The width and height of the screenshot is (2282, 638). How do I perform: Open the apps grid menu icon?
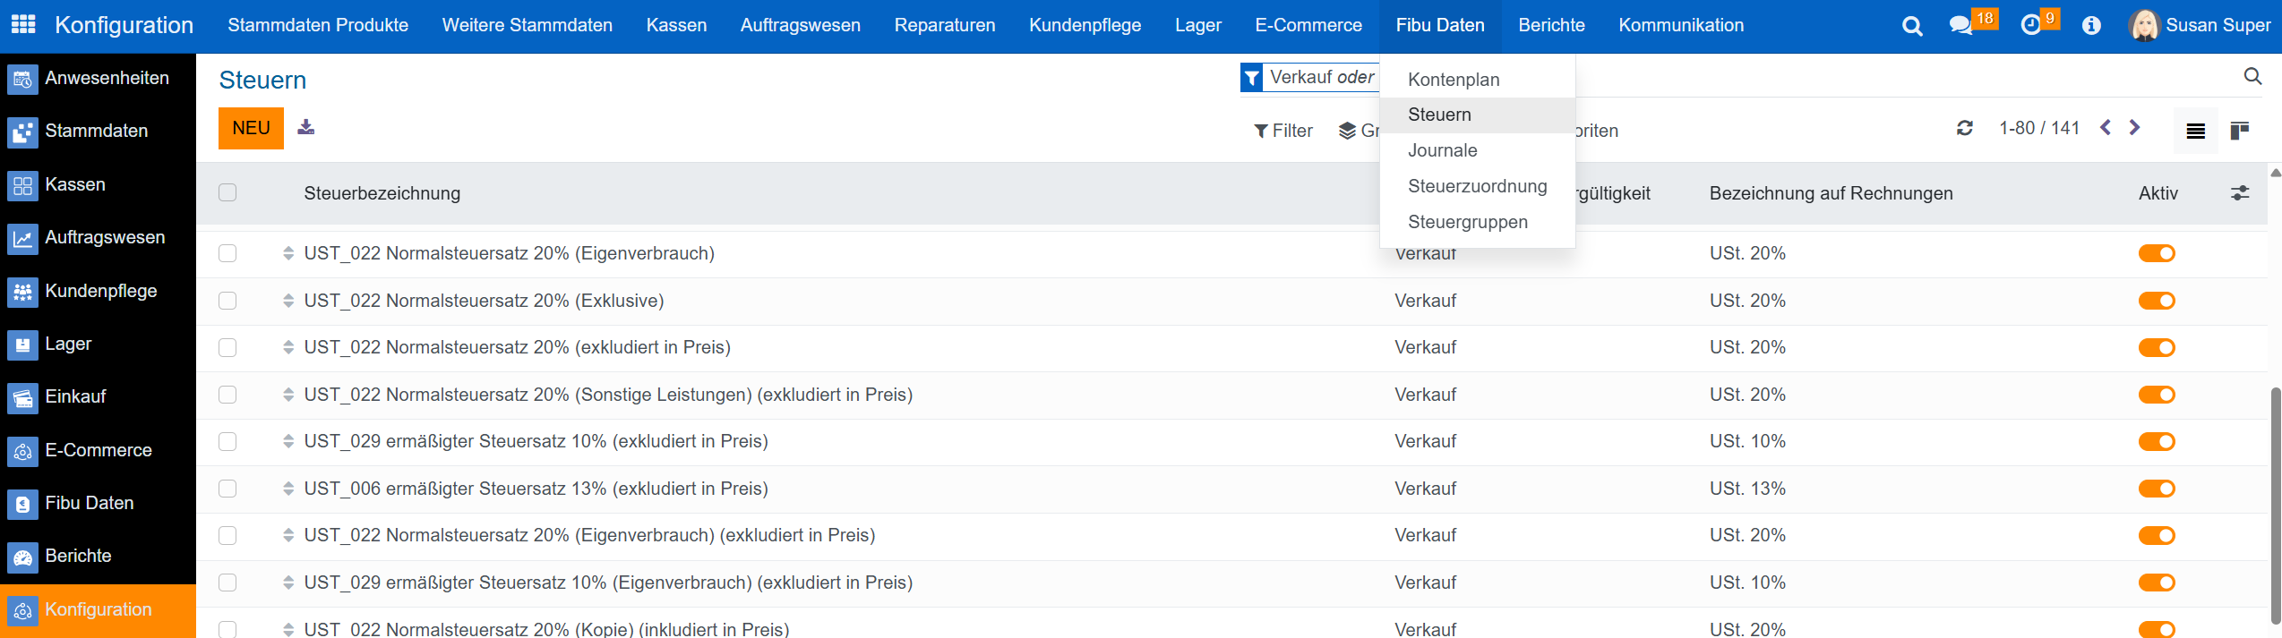(23, 25)
